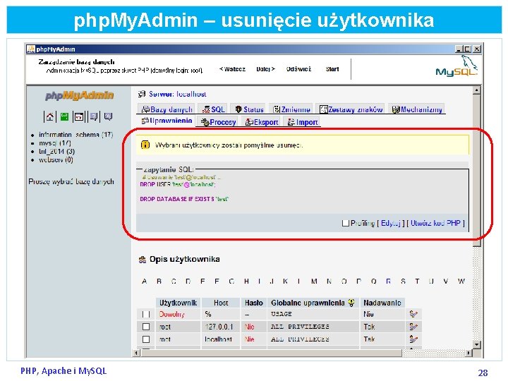Click the phpMyAdmin logo in sidebar
Viewport: 508px width, 381px height.
pos(79,95)
